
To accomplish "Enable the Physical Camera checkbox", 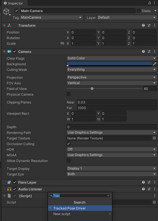I will click(x=68, y=94).
